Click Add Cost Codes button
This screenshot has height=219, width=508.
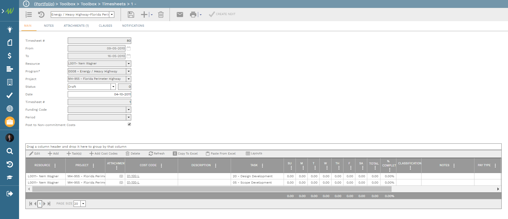point(103,153)
